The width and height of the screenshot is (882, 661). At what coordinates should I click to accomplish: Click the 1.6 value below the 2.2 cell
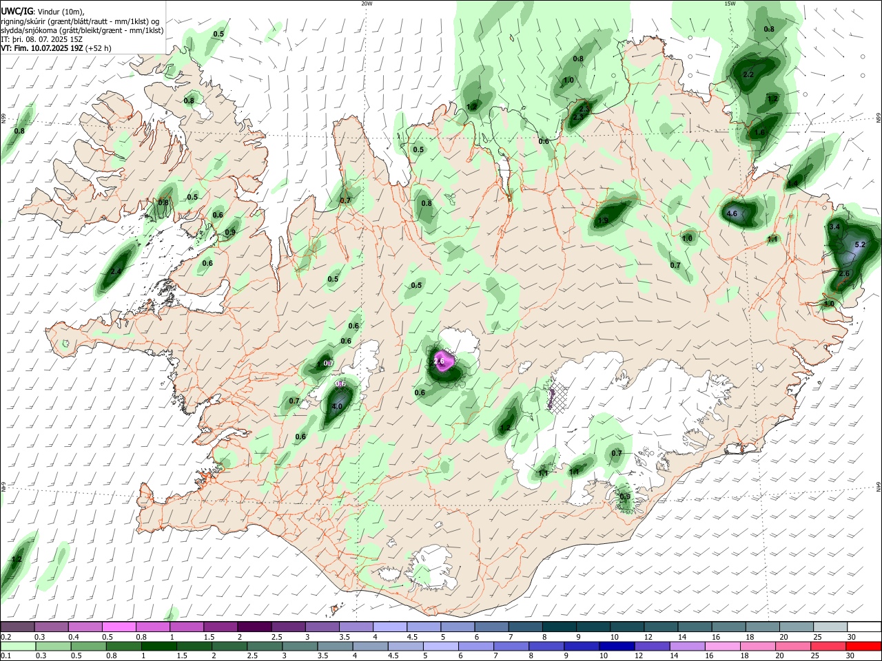(x=759, y=132)
